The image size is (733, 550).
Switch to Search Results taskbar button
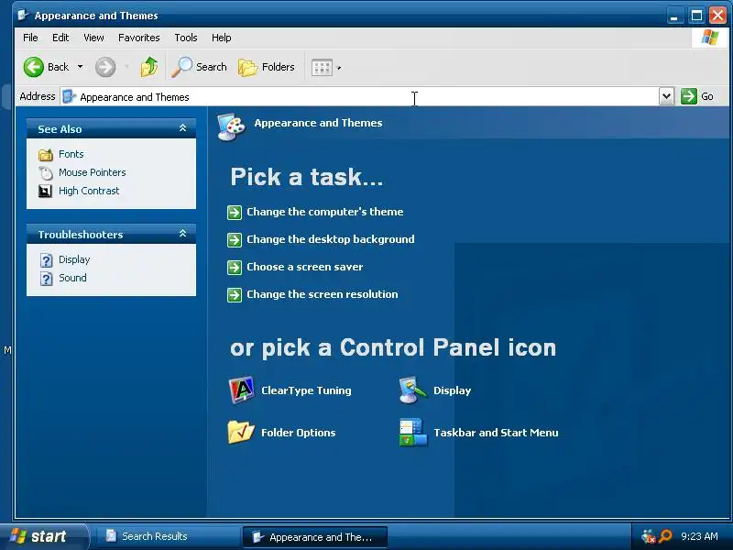(x=168, y=536)
